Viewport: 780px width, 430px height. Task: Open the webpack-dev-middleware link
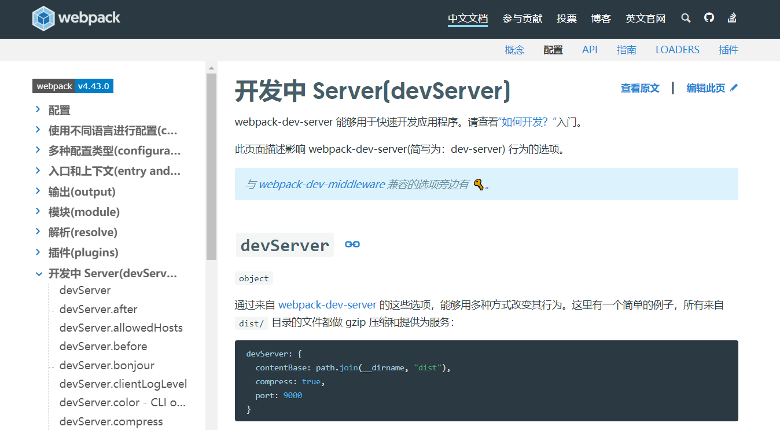[321, 185]
